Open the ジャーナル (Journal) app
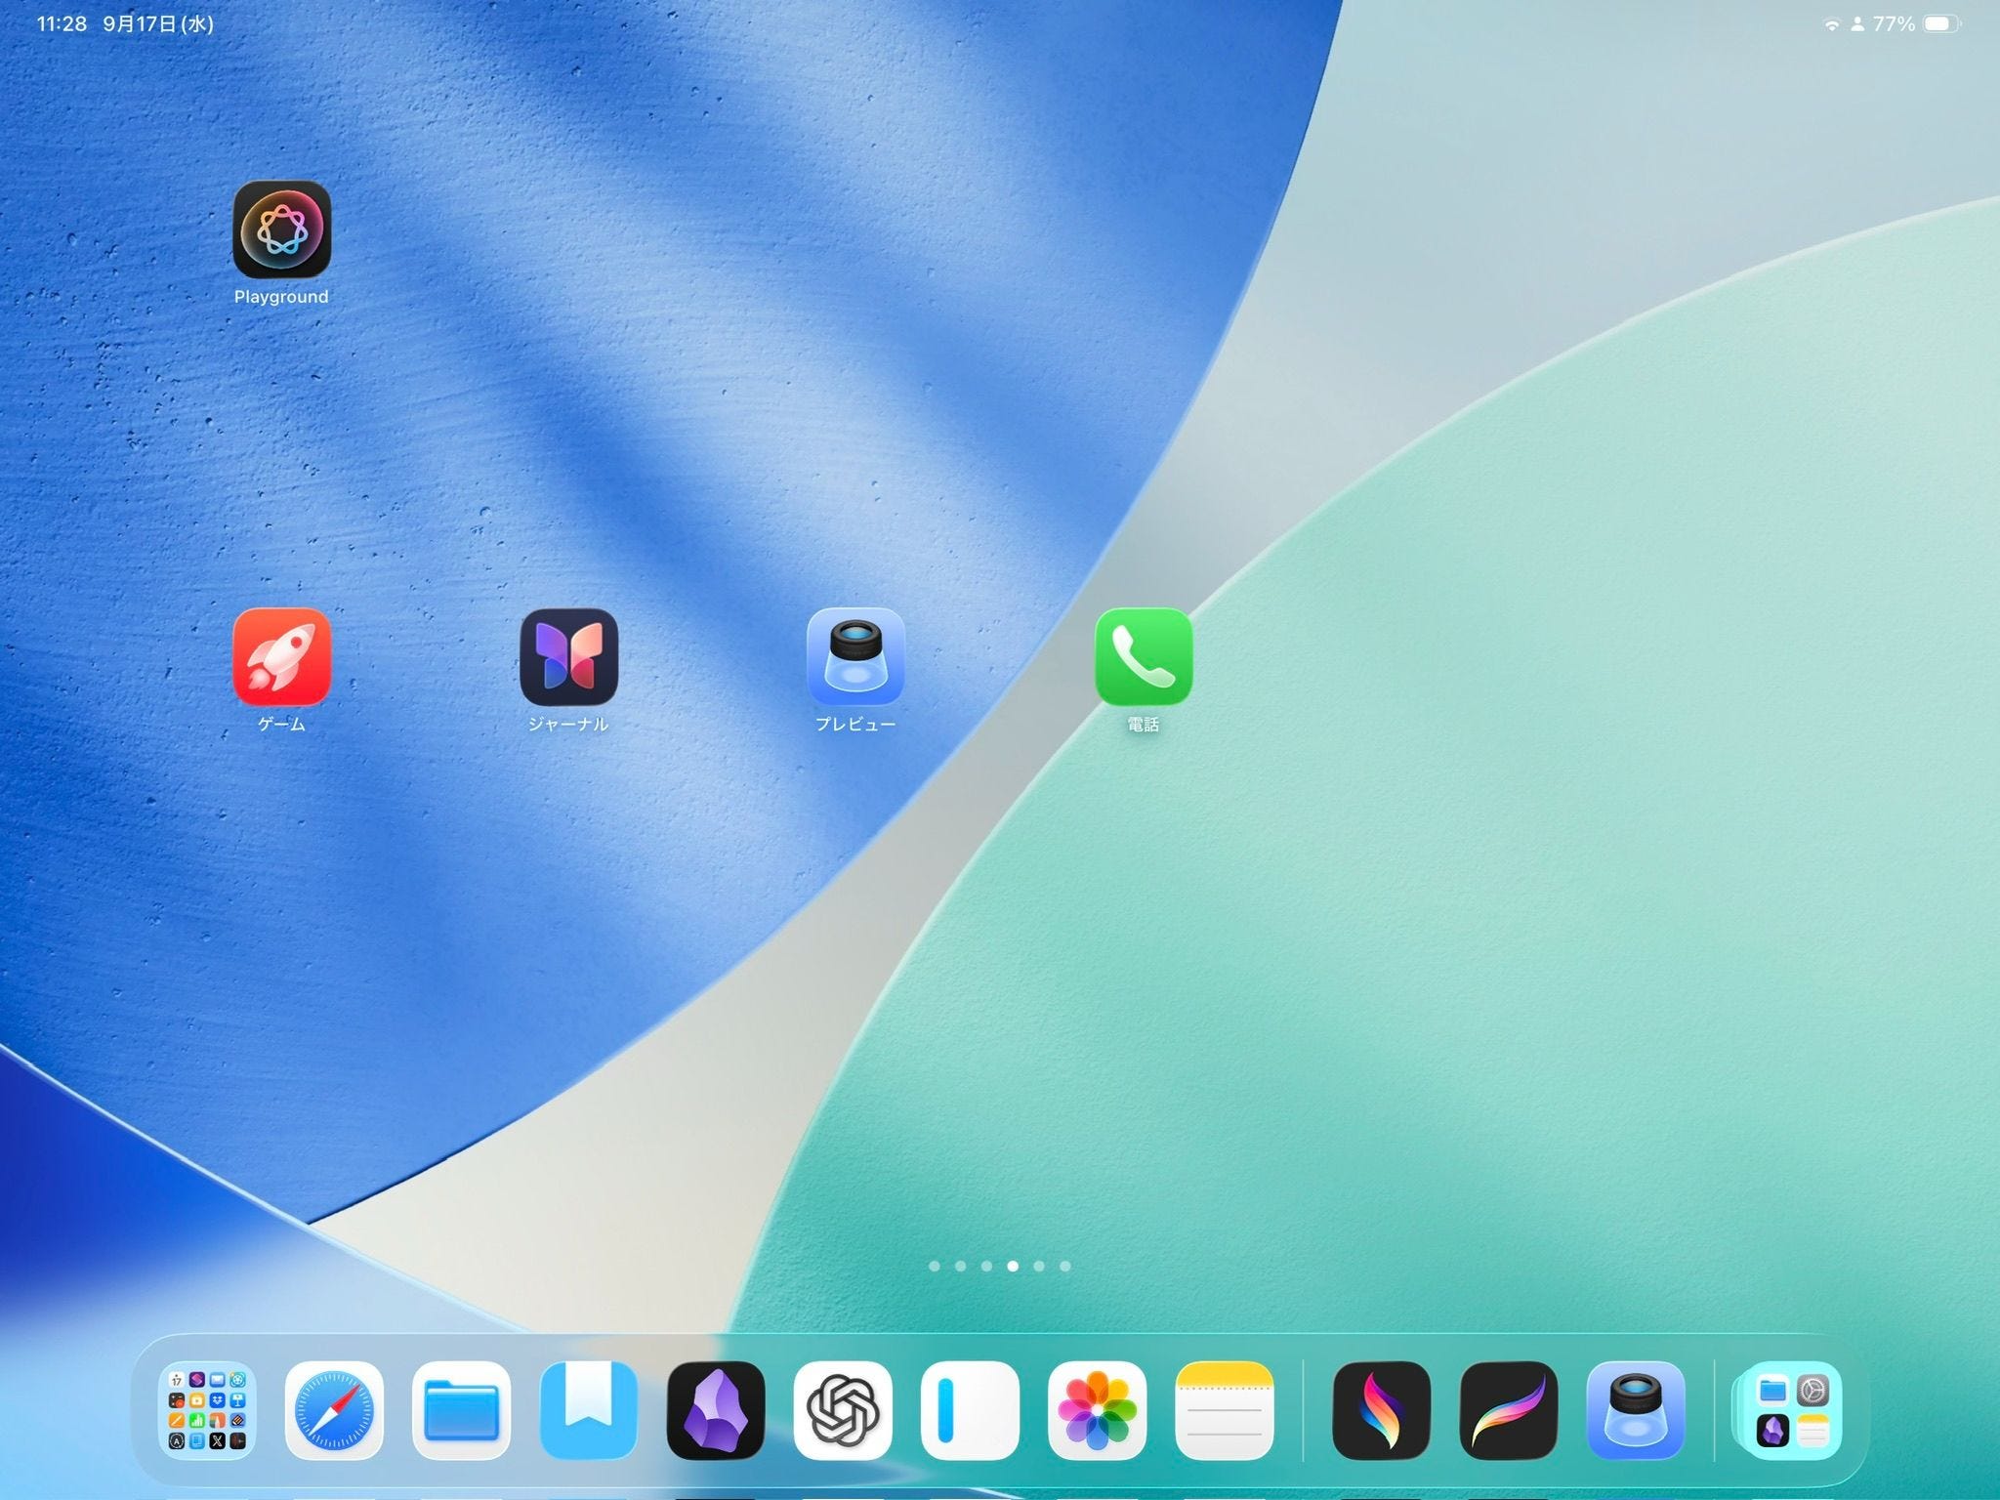The image size is (2000, 1500). (568, 656)
